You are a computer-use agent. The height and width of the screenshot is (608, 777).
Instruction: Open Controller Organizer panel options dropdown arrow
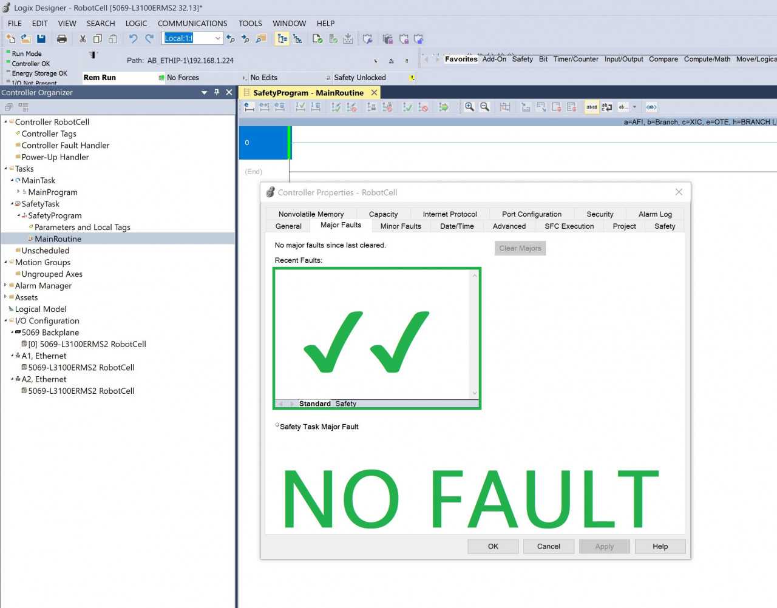click(205, 92)
